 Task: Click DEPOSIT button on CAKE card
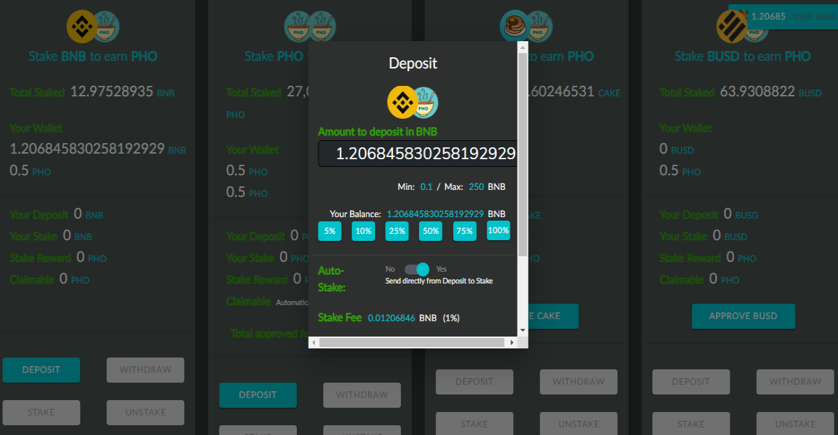point(474,381)
